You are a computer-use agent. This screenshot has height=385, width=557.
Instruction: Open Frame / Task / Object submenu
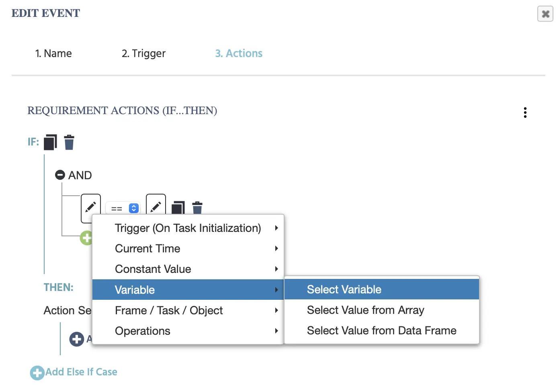point(188,310)
